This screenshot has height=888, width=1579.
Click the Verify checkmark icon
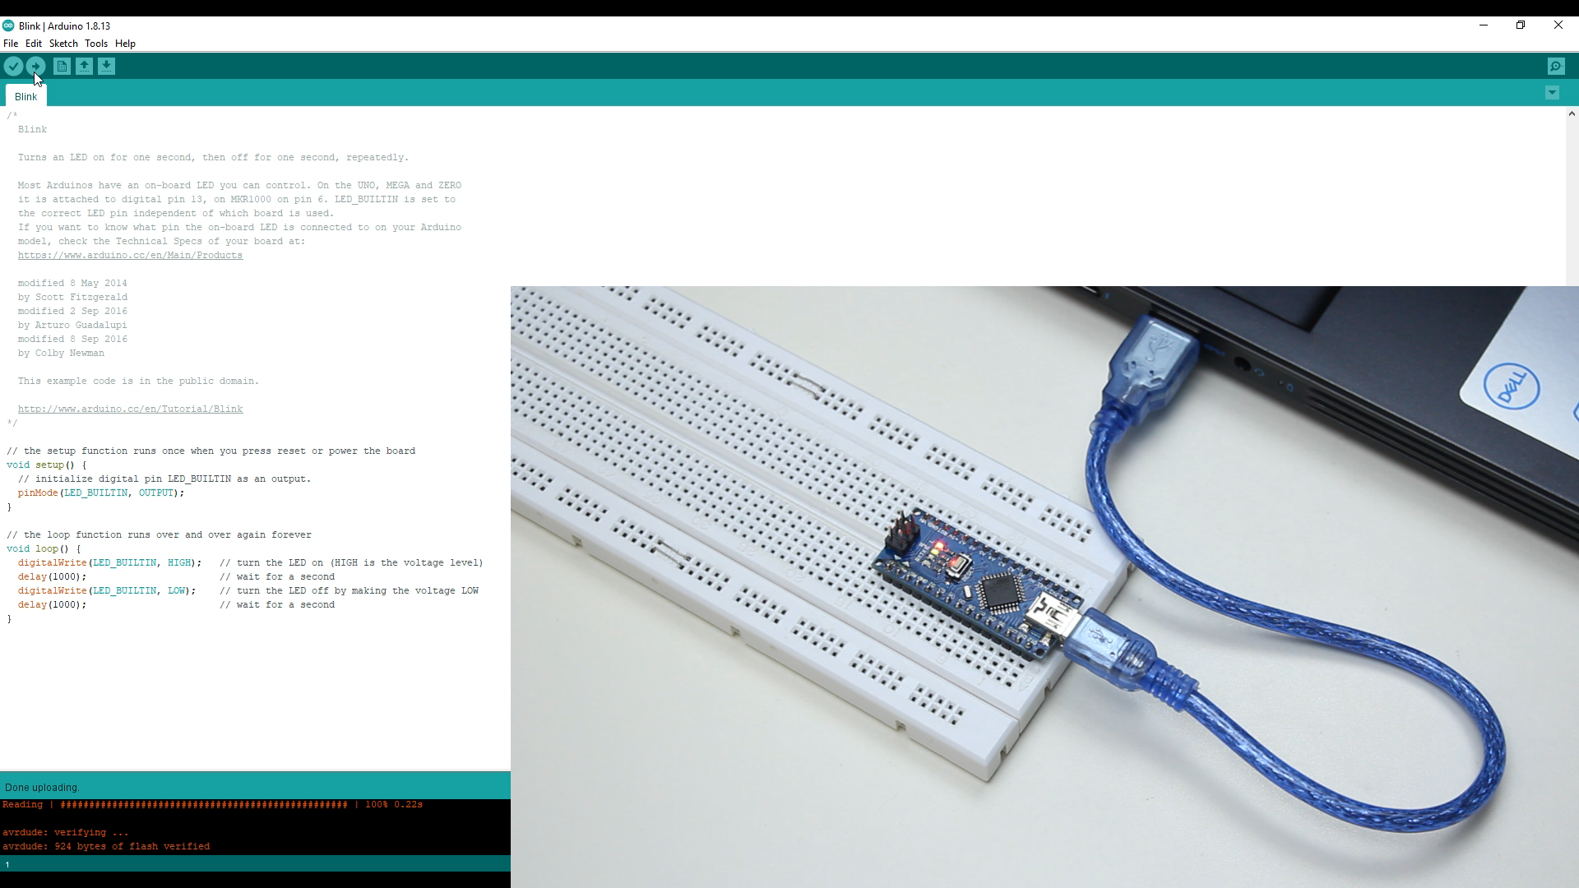click(x=13, y=67)
